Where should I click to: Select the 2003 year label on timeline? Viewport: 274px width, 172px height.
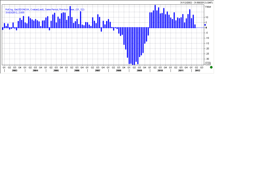point(15,70)
